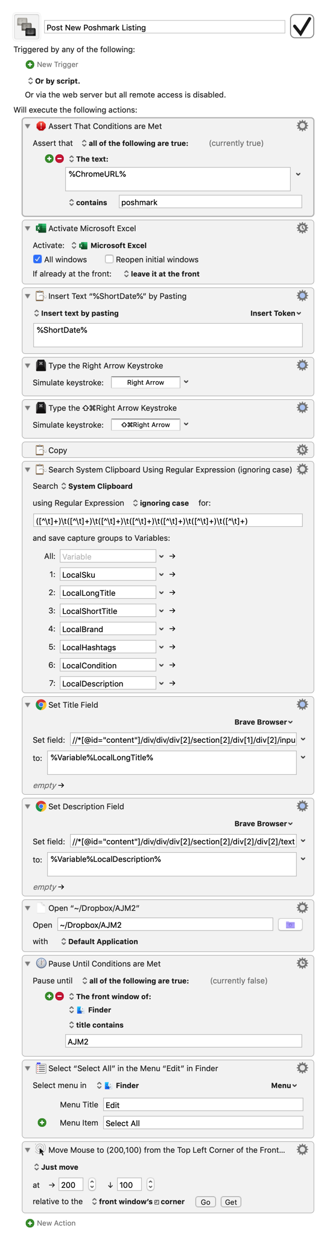Increment the horizontal 200 coordinate stepper
Viewport: 327px width, 1240px height.
click(x=92, y=1182)
